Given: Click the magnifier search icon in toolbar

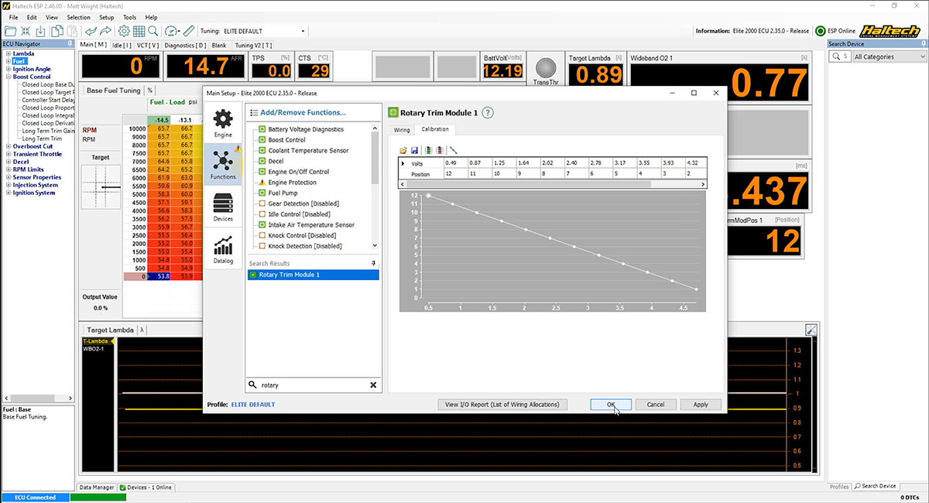Looking at the screenshot, I should (x=153, y=31).
